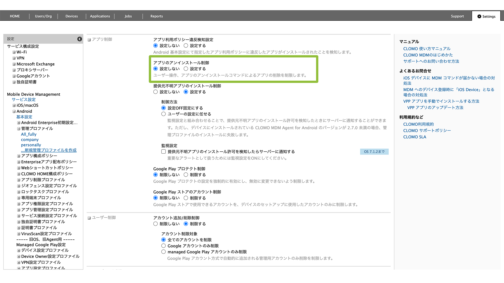
Task: Collapse the アプリ制御 section icon
Action: coord(89,40)
